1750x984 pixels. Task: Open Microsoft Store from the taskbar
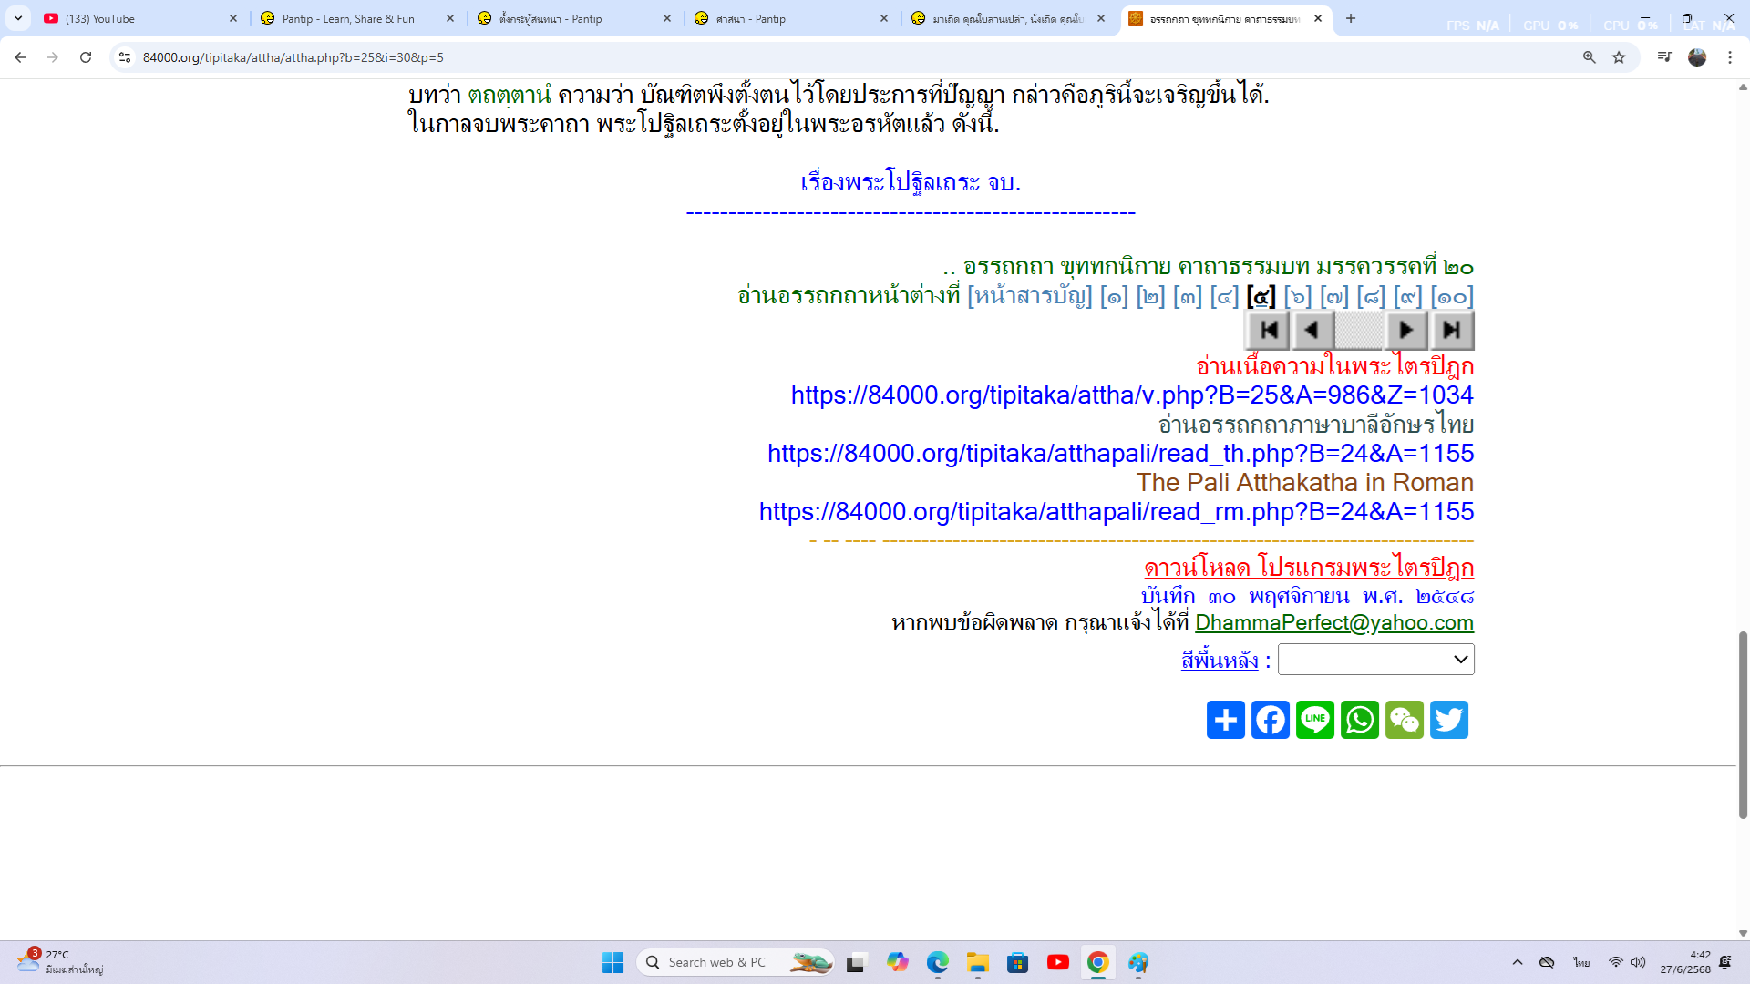(x=1018, y=962)
